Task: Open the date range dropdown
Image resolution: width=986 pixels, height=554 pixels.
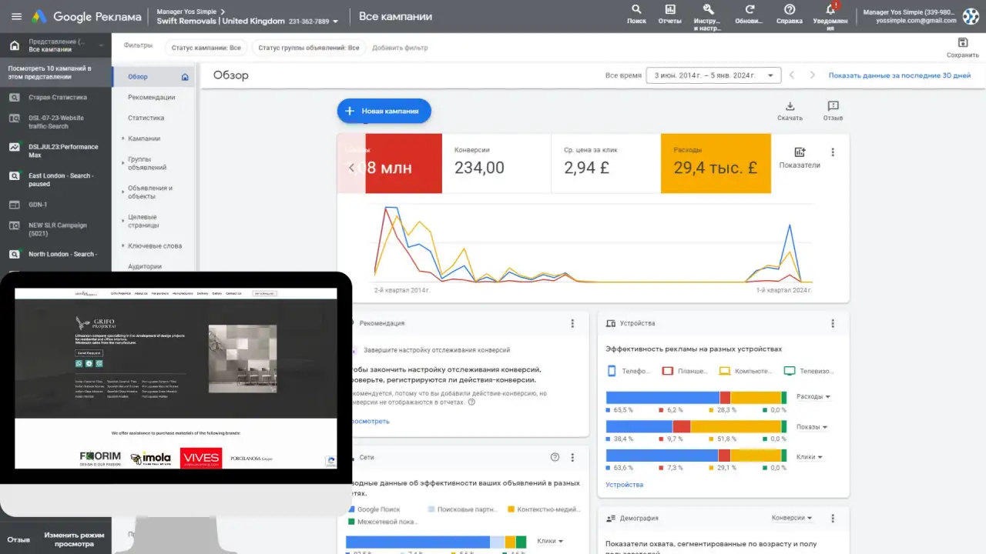Action: pyautogui.click(x=714, y=75)
